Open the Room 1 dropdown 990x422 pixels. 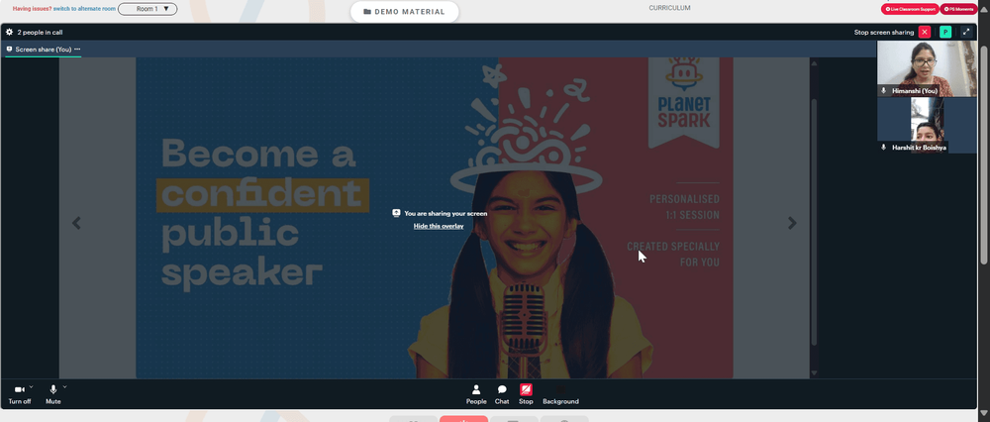tap(148, 9)
